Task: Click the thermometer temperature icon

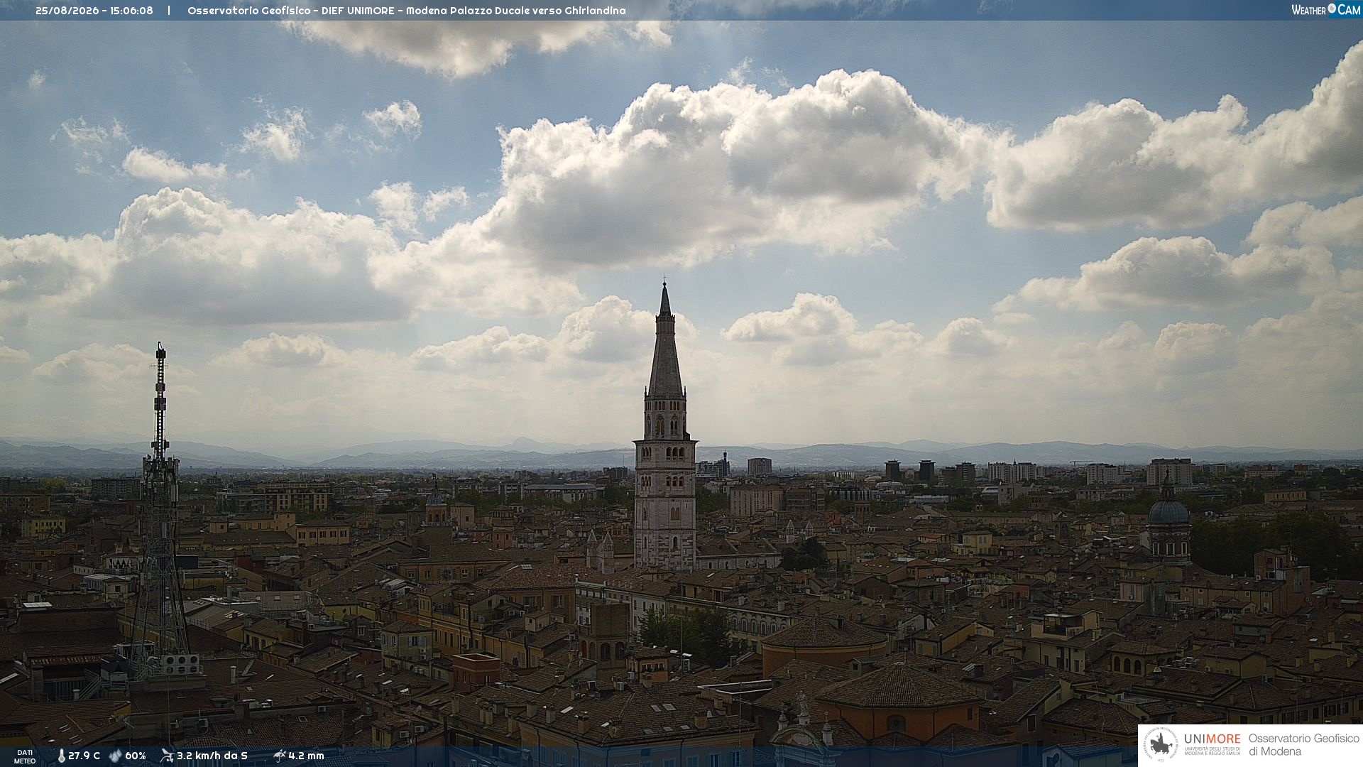Action: [x=61, y=756]
